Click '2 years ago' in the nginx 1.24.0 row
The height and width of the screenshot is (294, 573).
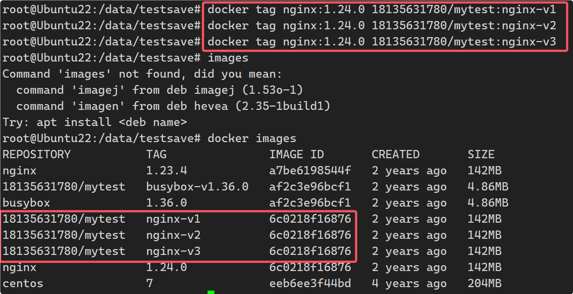[409, 267]
